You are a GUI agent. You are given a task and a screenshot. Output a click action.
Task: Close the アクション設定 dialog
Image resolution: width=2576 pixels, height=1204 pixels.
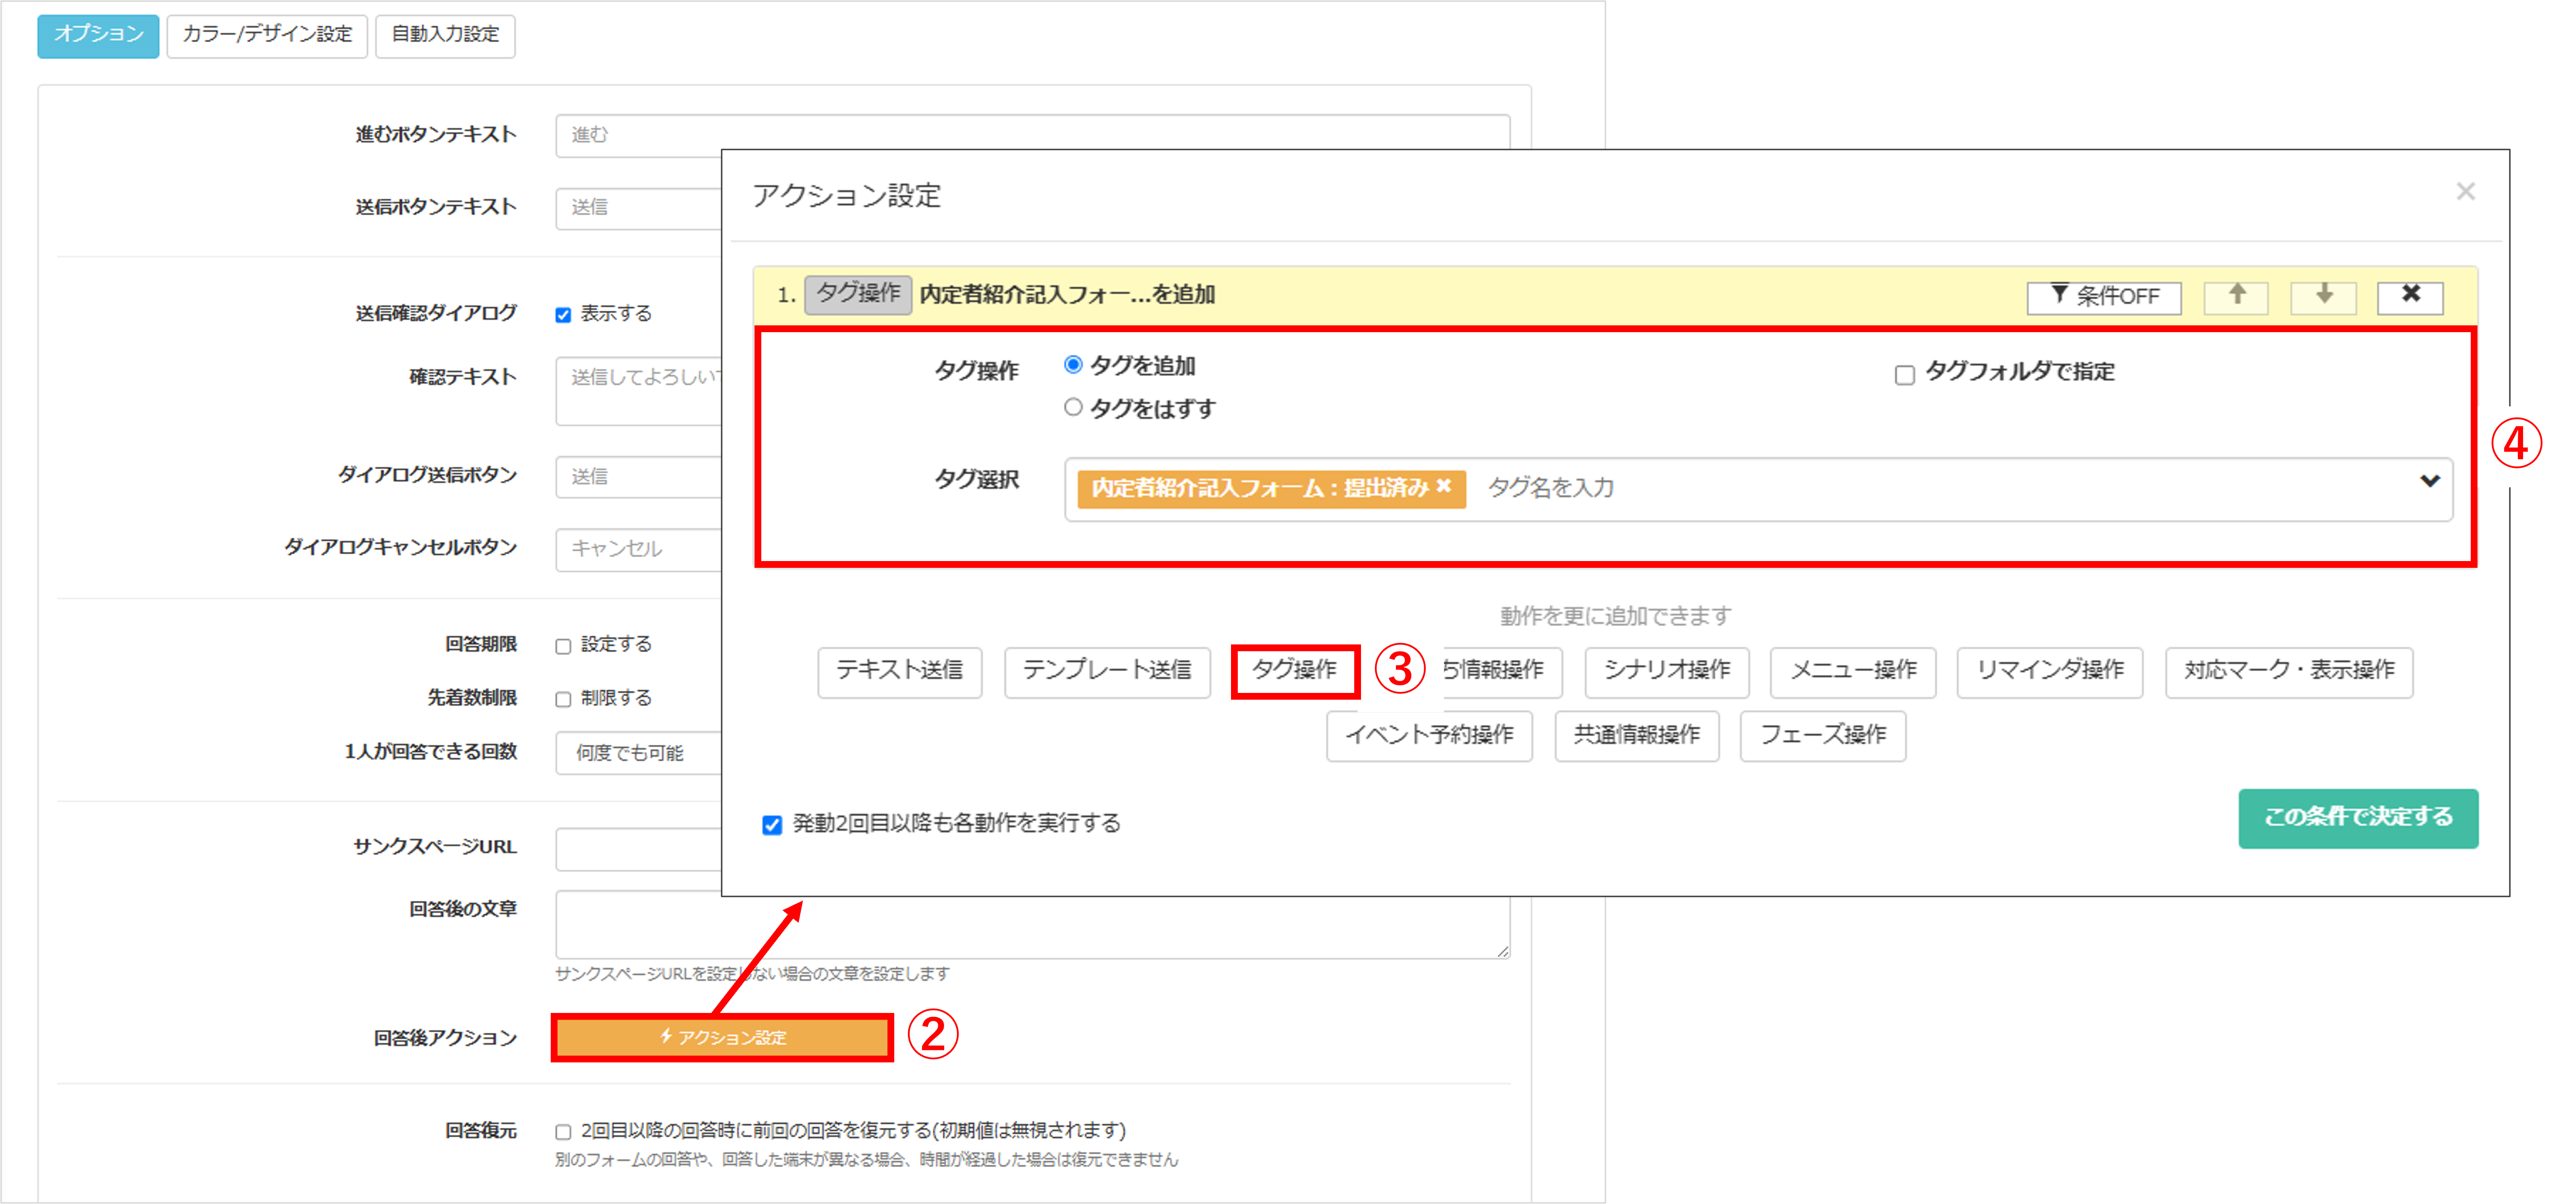(2465, 192)
